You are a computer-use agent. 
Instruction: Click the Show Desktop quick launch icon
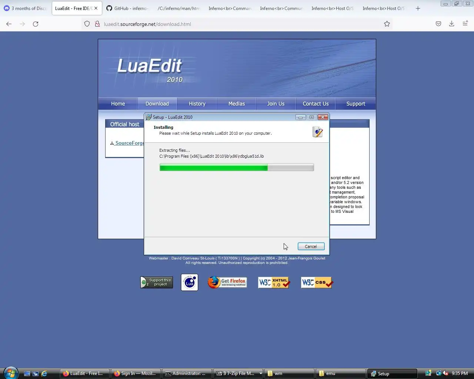click(x=27, y=373)
